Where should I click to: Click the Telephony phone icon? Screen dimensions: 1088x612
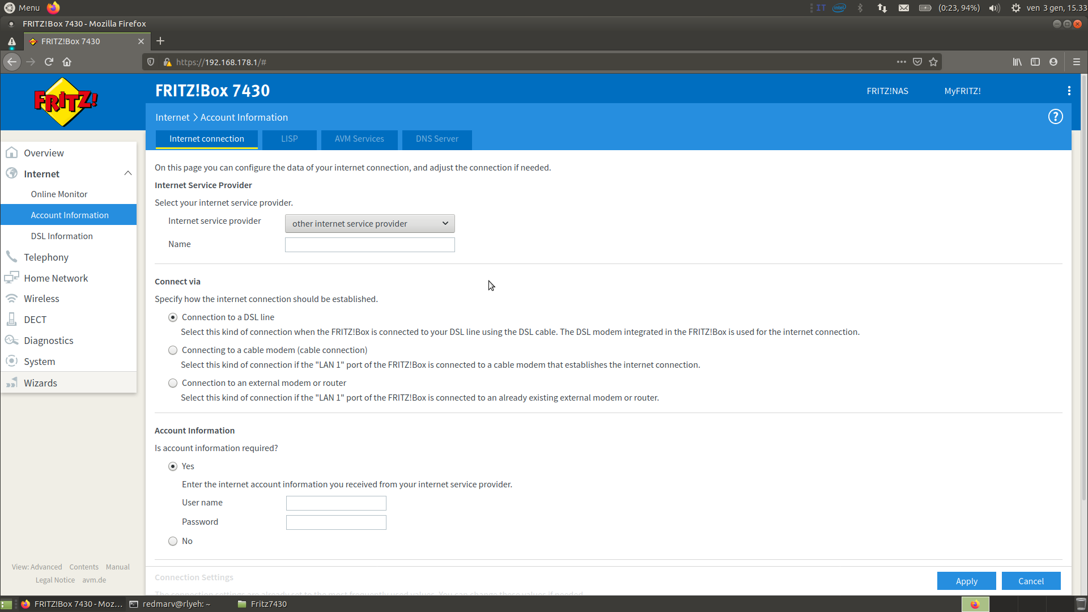12,257
